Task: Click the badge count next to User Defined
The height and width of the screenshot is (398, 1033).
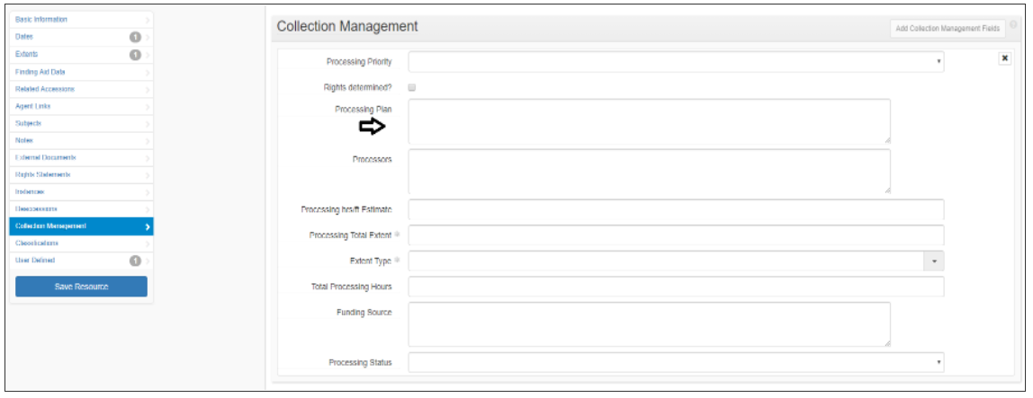Action: (135, 261)
